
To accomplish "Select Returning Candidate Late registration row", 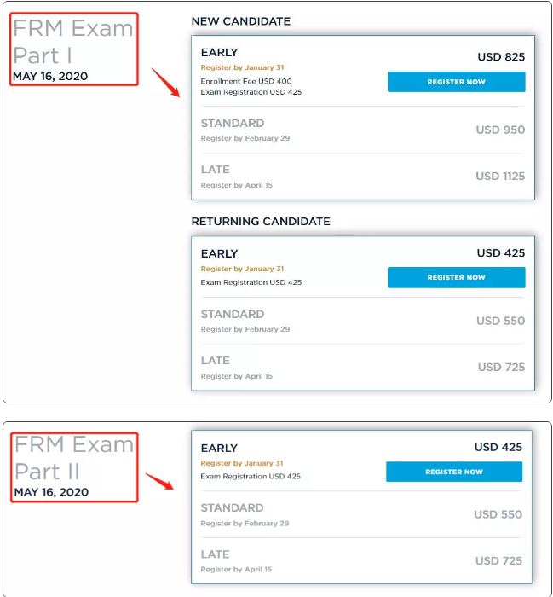I will pyautogui.click(x=362, y=367).
